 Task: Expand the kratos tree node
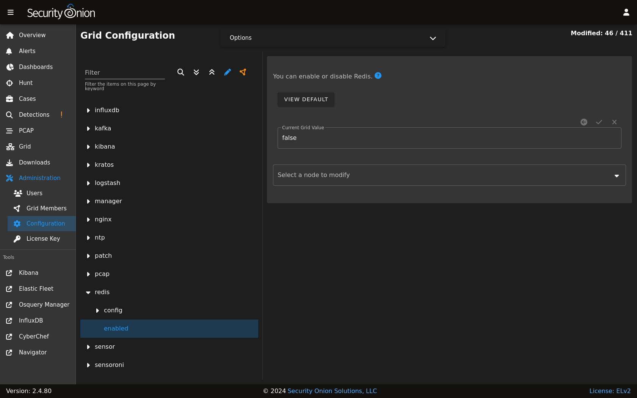point(88,165)
